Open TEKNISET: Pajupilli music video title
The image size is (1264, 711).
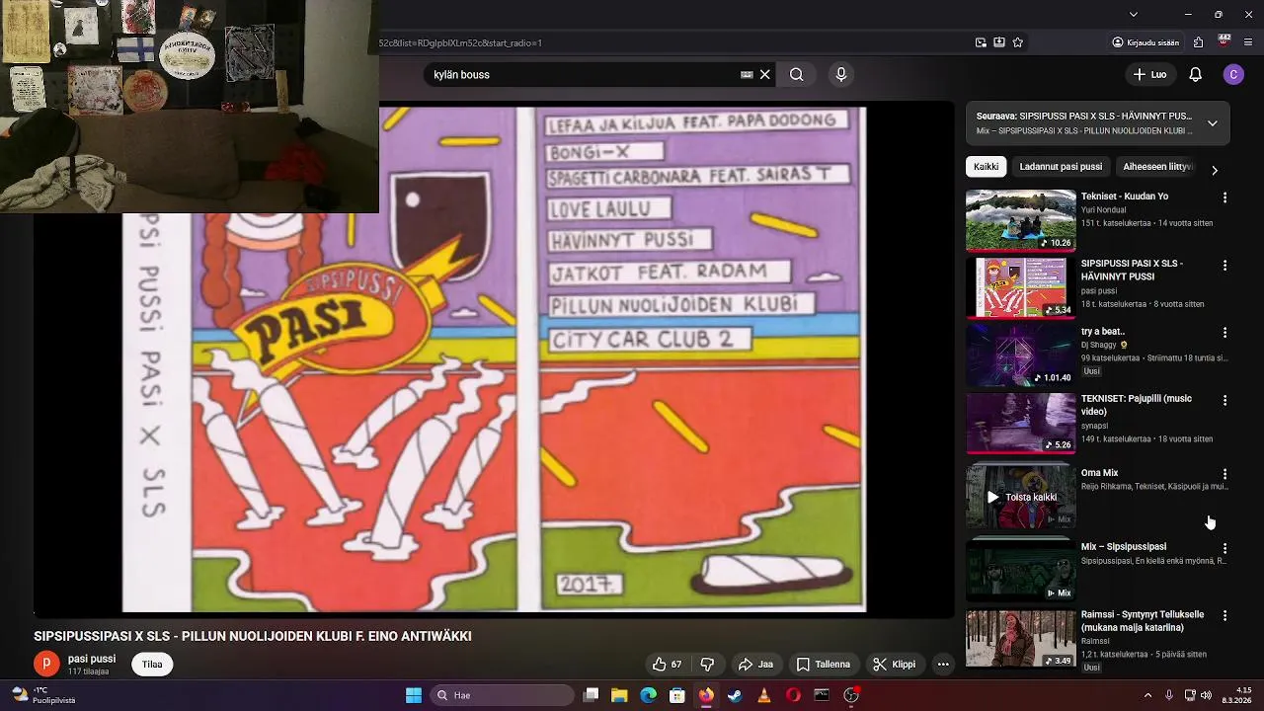1137,405
